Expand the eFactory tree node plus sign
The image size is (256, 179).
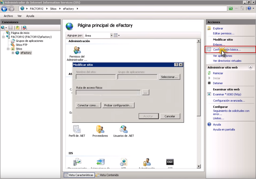coord(13,53)
